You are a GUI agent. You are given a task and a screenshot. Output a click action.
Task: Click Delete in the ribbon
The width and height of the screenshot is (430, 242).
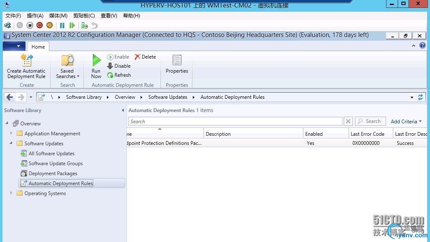click(145, 57)
